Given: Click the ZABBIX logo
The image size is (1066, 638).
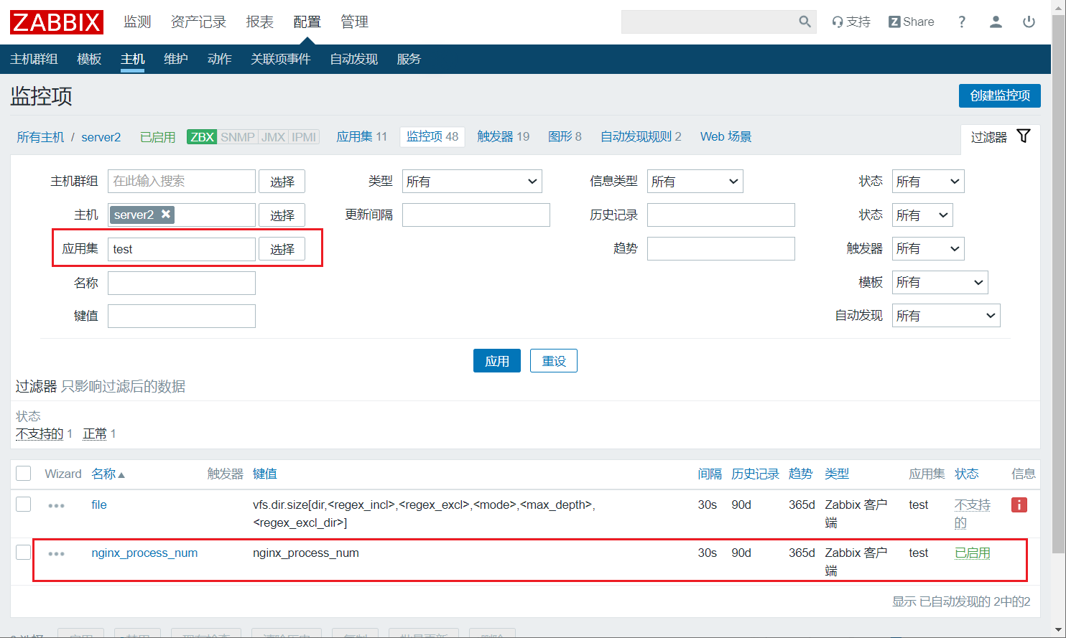Looking at the screenshot, I should point(57,22).
